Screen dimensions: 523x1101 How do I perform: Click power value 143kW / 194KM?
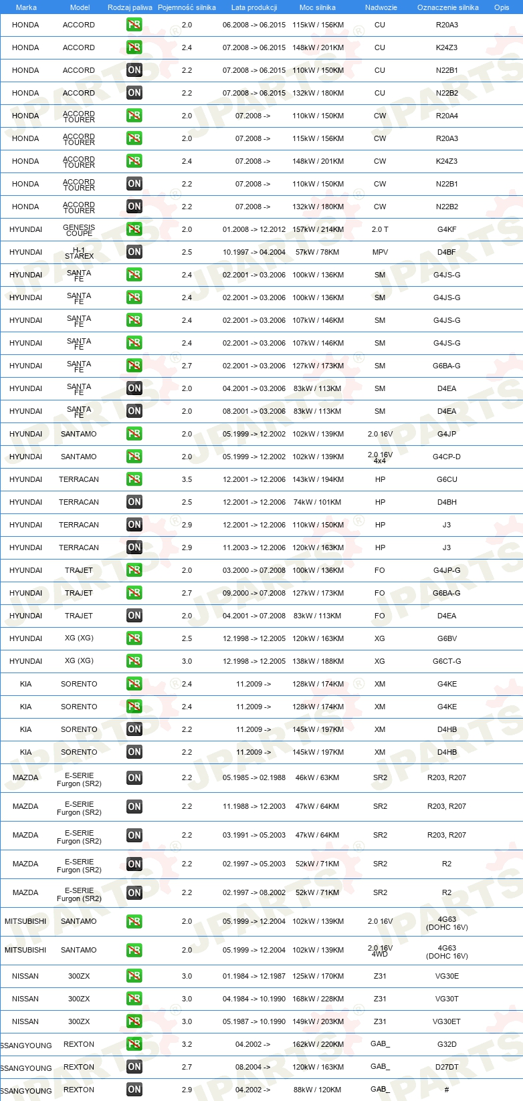coord(318,479)
